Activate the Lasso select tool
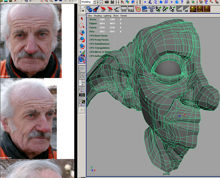This screenshot has height=178, width=220. pos(82,26)
